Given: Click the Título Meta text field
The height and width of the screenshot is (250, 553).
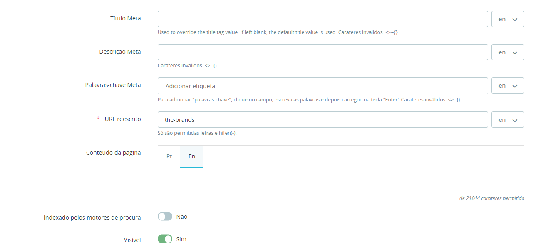Looking at the screenshot, I should tap(322, 19).
